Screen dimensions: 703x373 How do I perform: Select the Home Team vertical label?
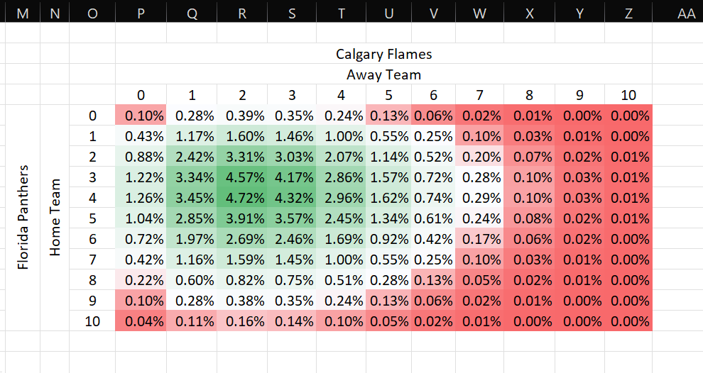[x=55, y=218]
